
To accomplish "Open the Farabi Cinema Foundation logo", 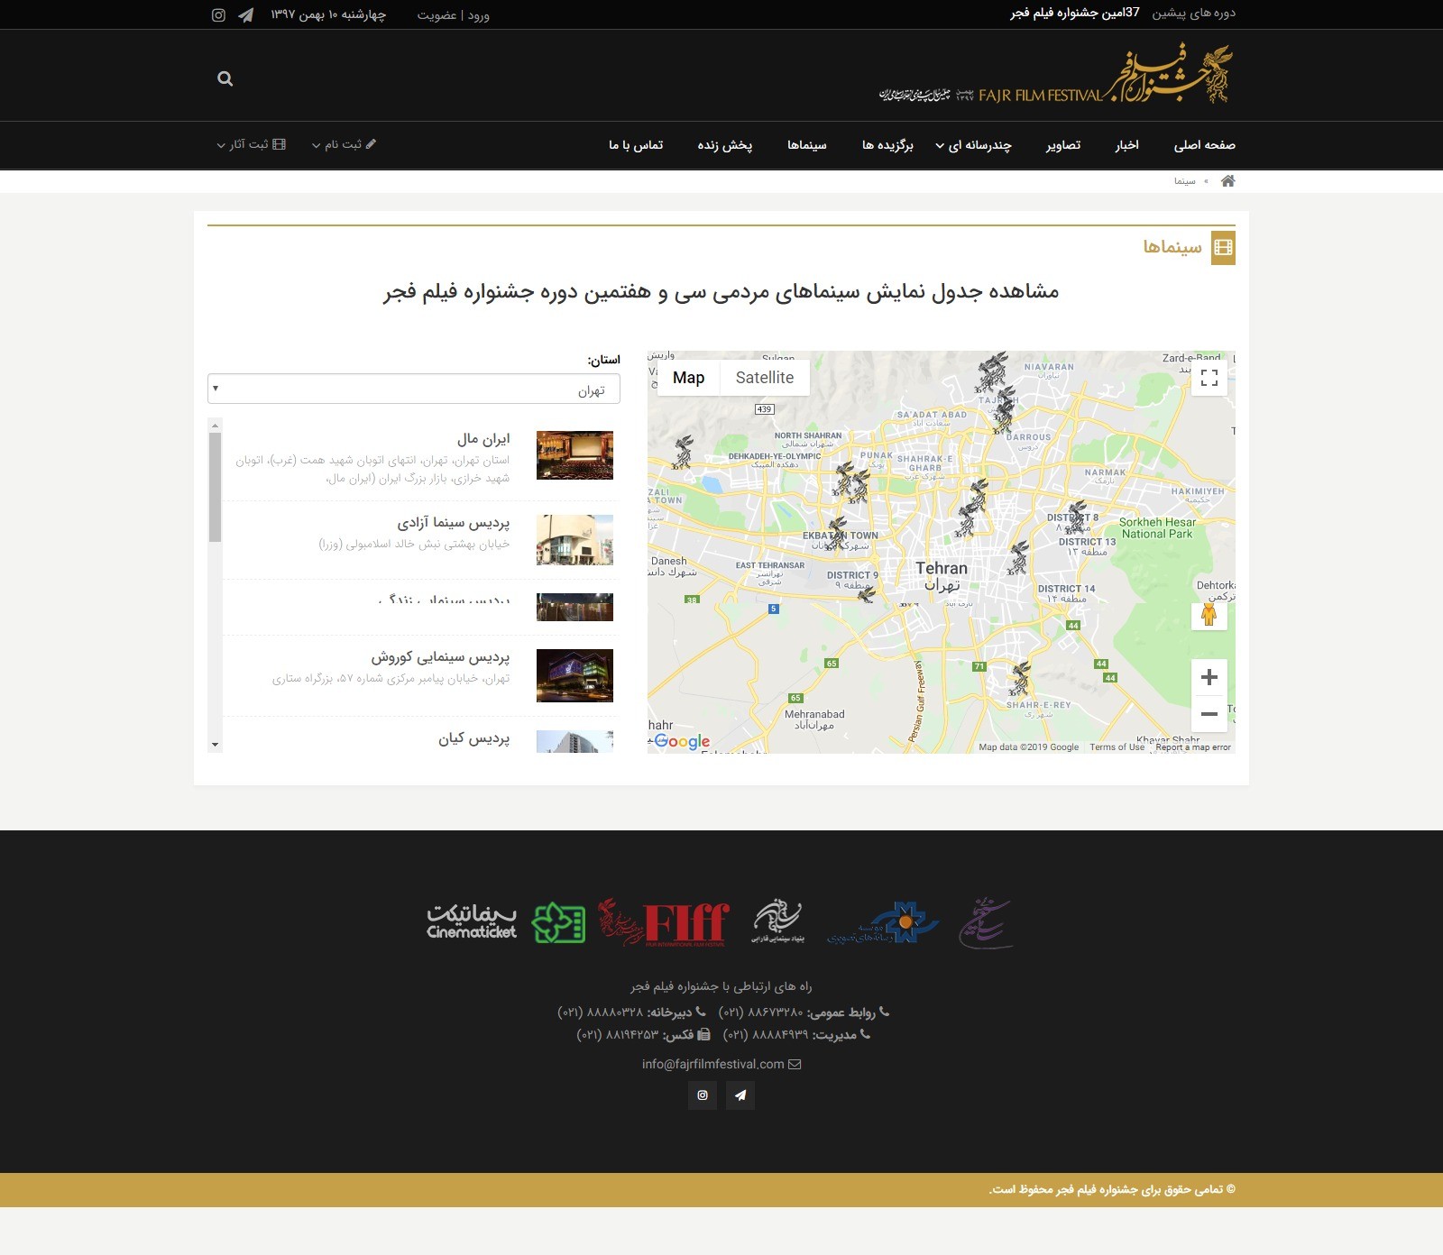I will tap(777, 921).
